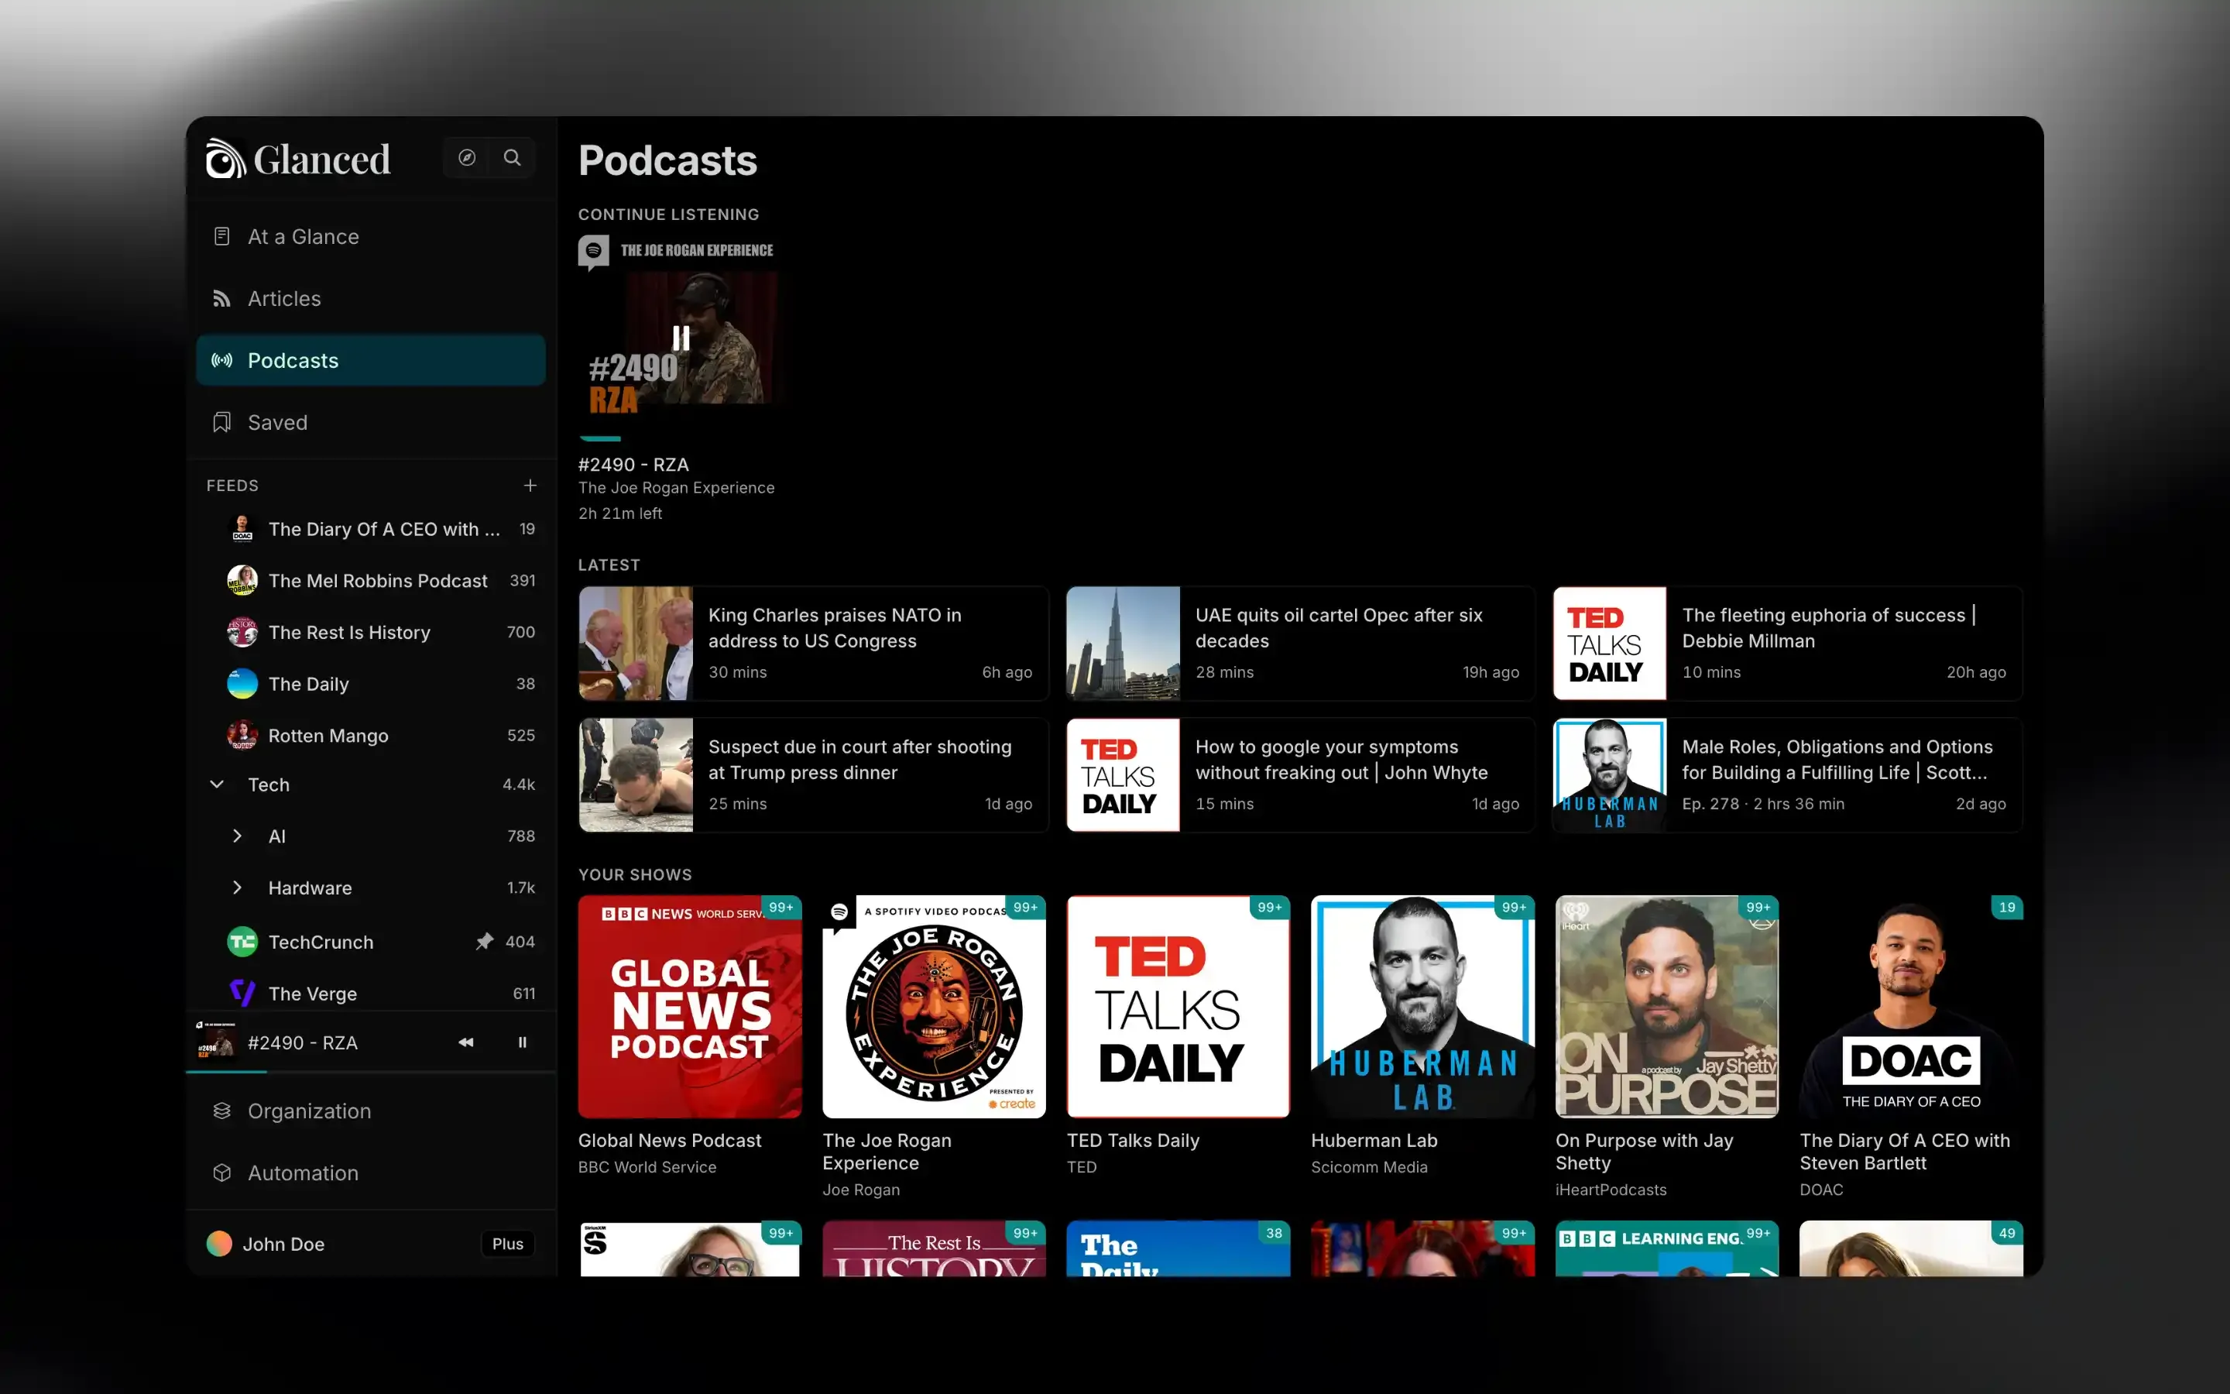Open Organization settings
This screenshot has width=2230, height=1394.
pos(370,1111)
